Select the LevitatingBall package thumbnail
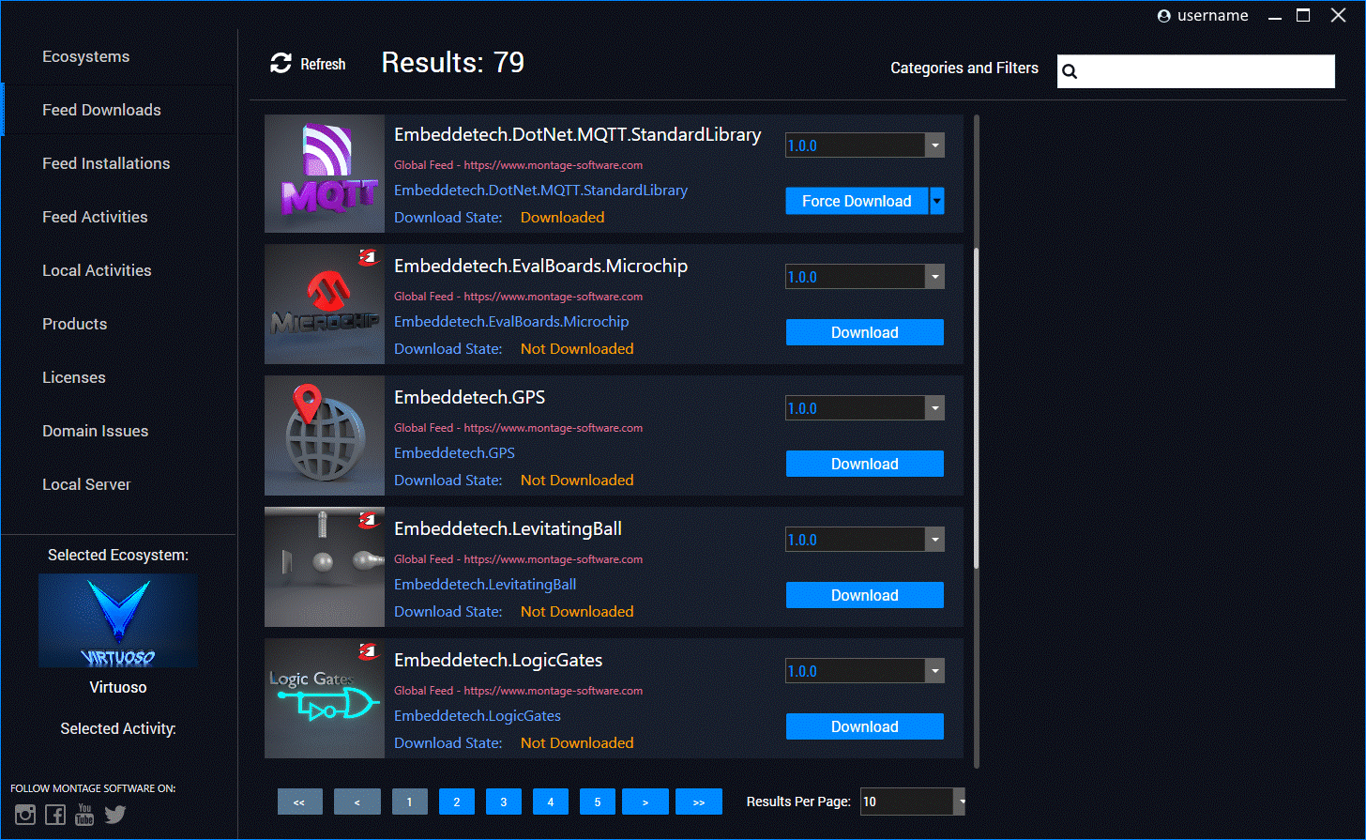This screenshot has height=840, width=1366. [x=325, y=568]
